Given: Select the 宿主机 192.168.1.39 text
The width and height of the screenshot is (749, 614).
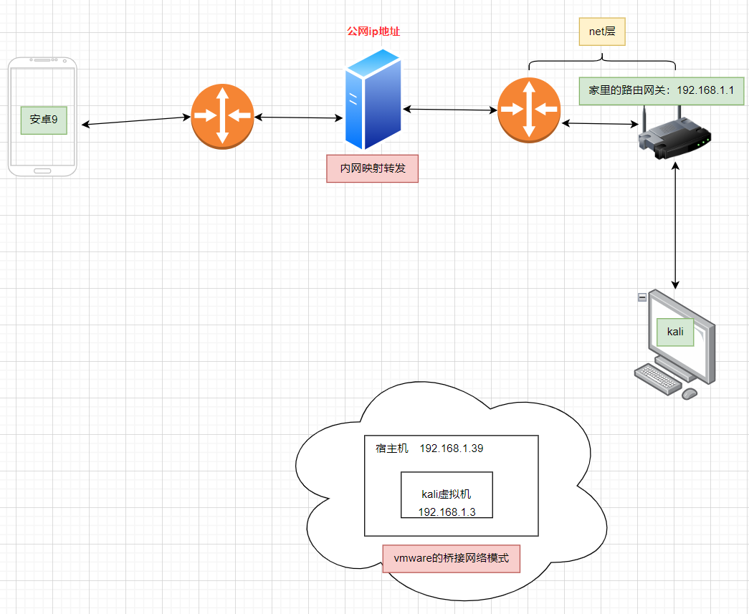Looking at the screenshot, I should tap(429, 448).
